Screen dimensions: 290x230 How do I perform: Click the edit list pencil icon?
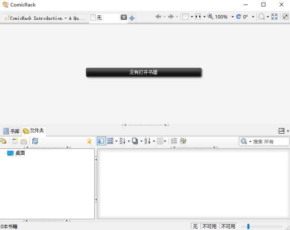click(x=183, y=141)
